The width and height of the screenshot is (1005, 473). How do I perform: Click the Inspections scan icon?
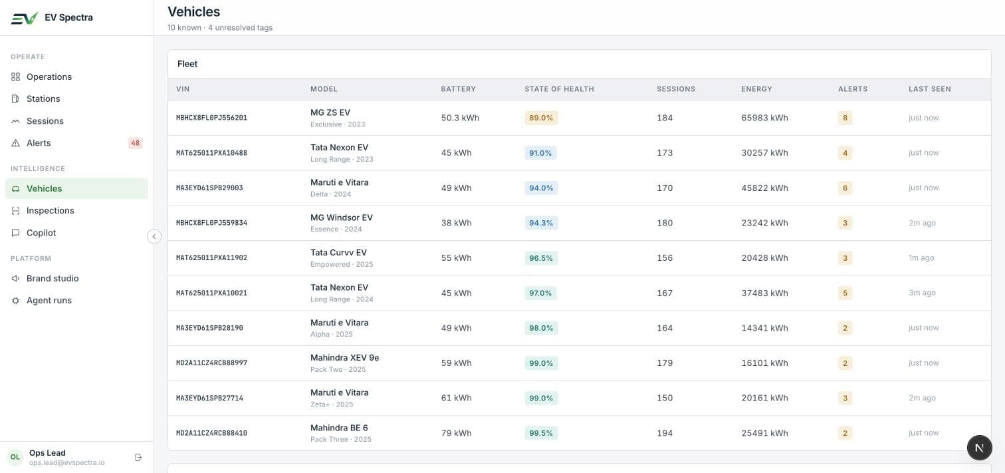tap(16, 211)
